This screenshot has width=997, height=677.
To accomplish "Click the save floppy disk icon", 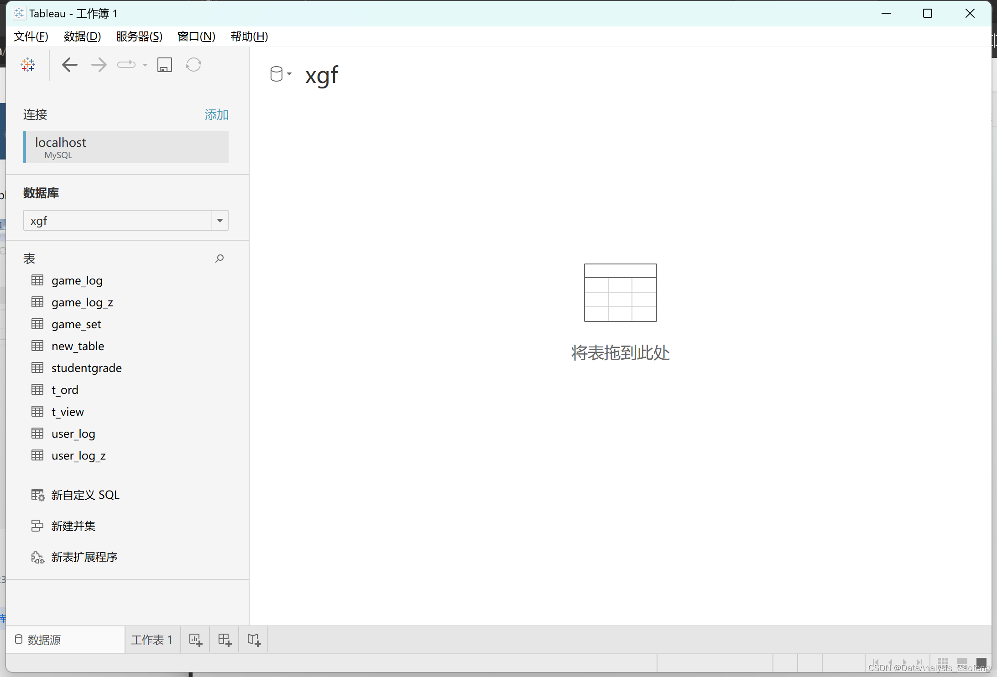I will [x=165, y=65].
